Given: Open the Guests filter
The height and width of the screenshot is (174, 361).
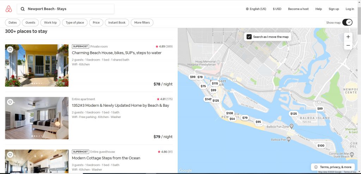Looking at the screenshot, I should coord(30,23).
